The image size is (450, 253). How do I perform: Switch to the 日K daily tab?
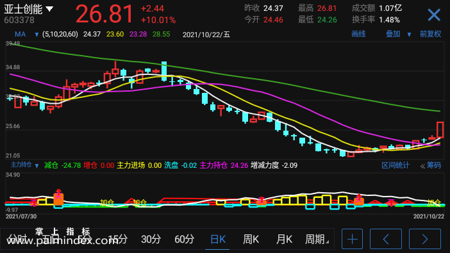click(218, 239)
